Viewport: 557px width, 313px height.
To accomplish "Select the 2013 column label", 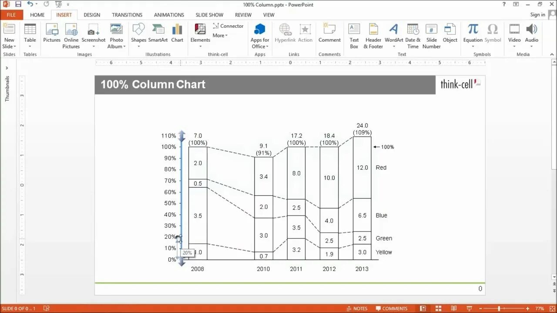I will [362, 269].
